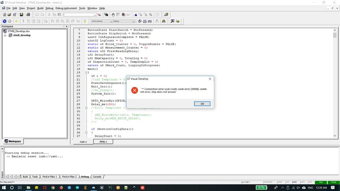Switch to the main.c editor tab
This screenshot has height=191, width=340.
pos(83,142)
